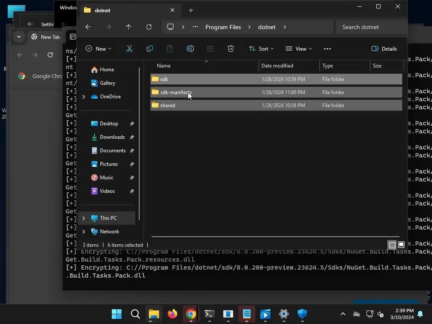This screenshot has height=324, width=432.
Task: Open Terminal from the taskbar
Action: 209,314
